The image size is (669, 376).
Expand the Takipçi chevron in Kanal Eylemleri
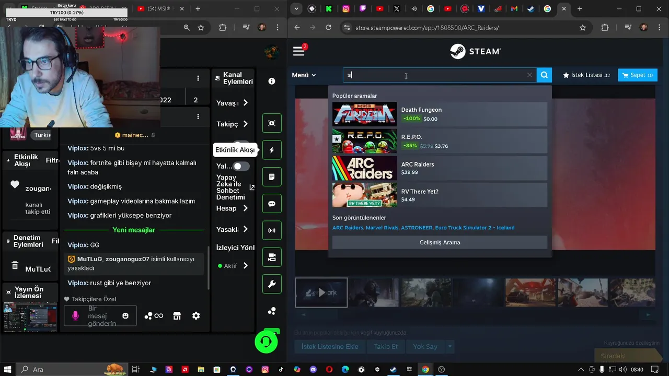point(245,124)
